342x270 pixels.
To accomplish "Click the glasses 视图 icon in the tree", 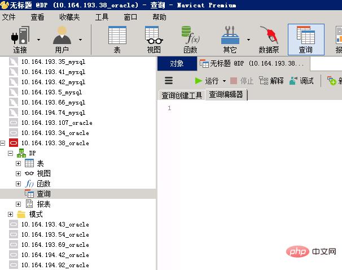I will tap(29, 173).
